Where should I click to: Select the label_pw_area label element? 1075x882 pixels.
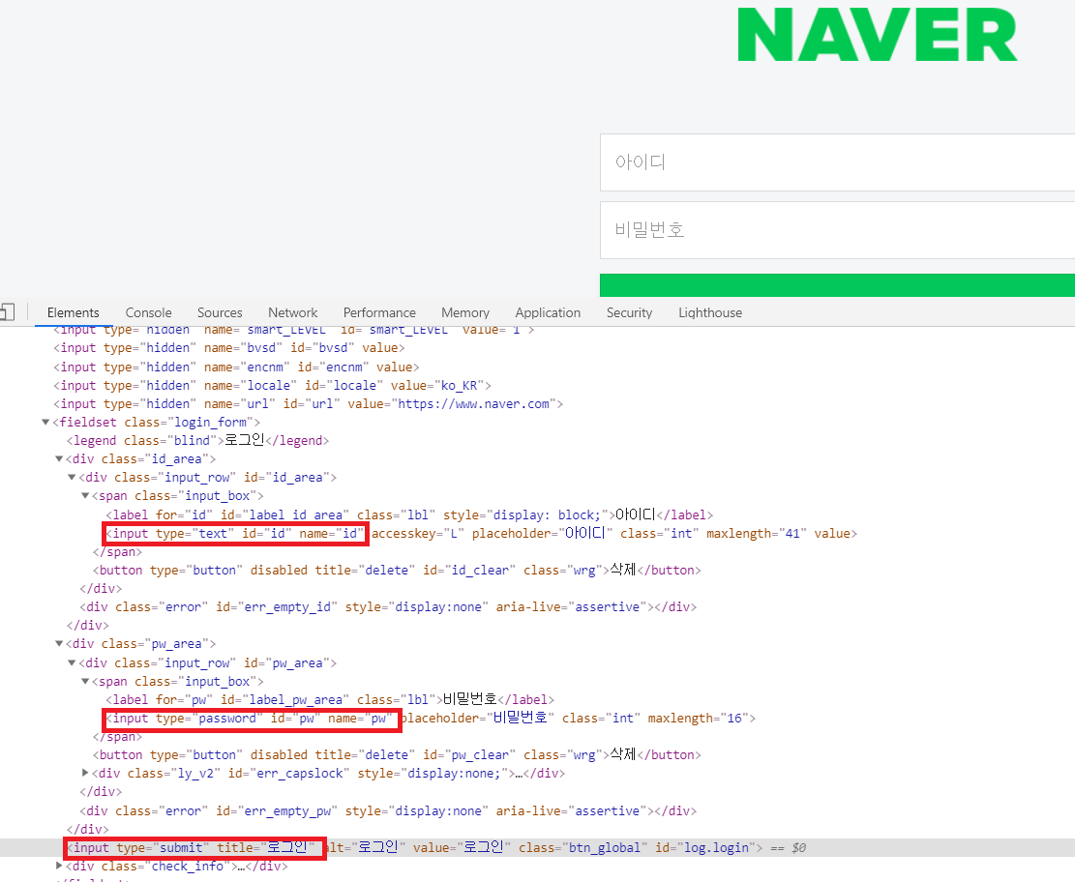tap(330, 700)
